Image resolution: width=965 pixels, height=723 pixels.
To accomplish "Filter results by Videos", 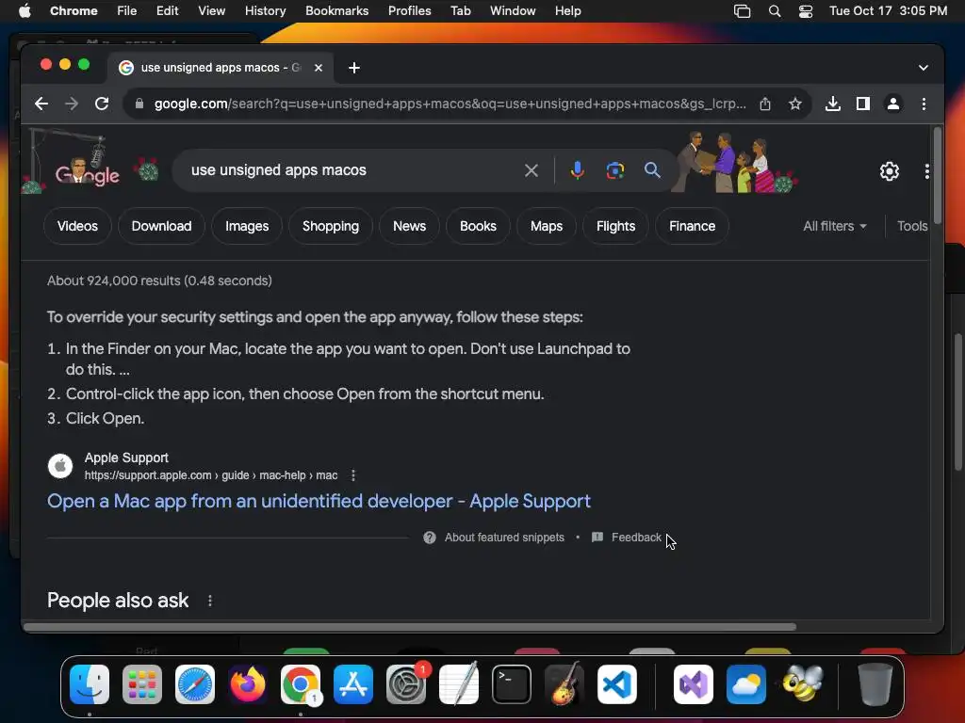I will click(x=77, y=226).
